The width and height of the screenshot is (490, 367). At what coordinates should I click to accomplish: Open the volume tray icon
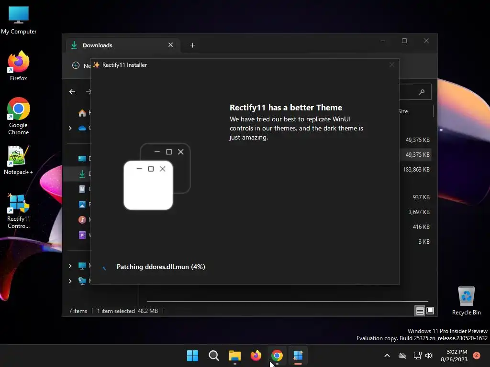pos(429,356)
